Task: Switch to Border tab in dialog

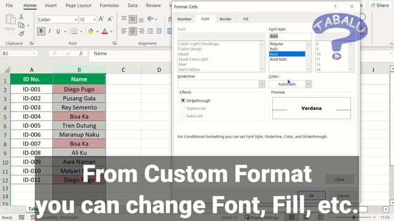Action: (225, 19)
